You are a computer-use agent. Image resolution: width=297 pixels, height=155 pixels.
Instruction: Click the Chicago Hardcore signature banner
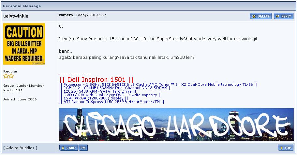176,124
